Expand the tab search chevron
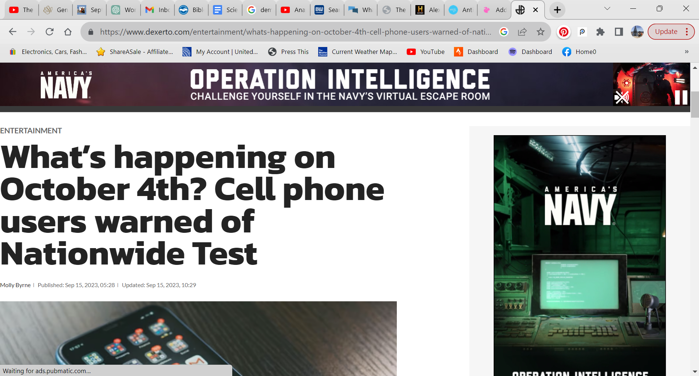 coord(607,9)
